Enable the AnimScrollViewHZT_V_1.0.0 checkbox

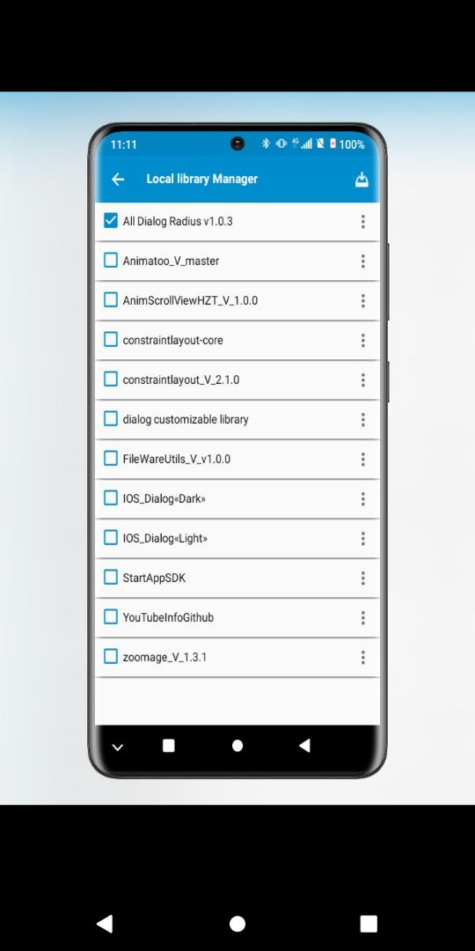[x=110, y=299]
